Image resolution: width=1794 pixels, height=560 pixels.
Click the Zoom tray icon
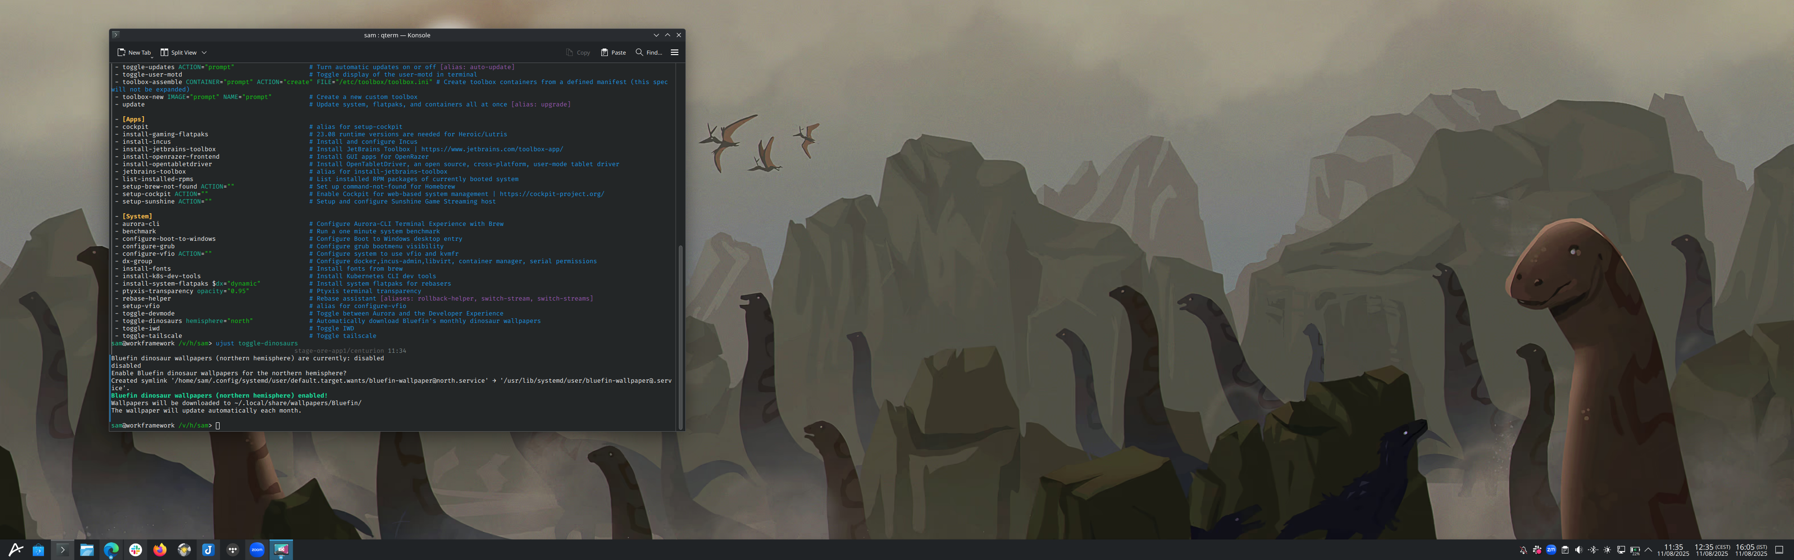[1551, 550]
